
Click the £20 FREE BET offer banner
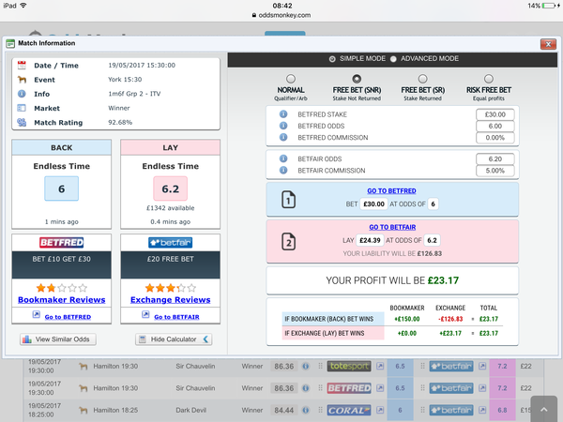tap(170, 264)
